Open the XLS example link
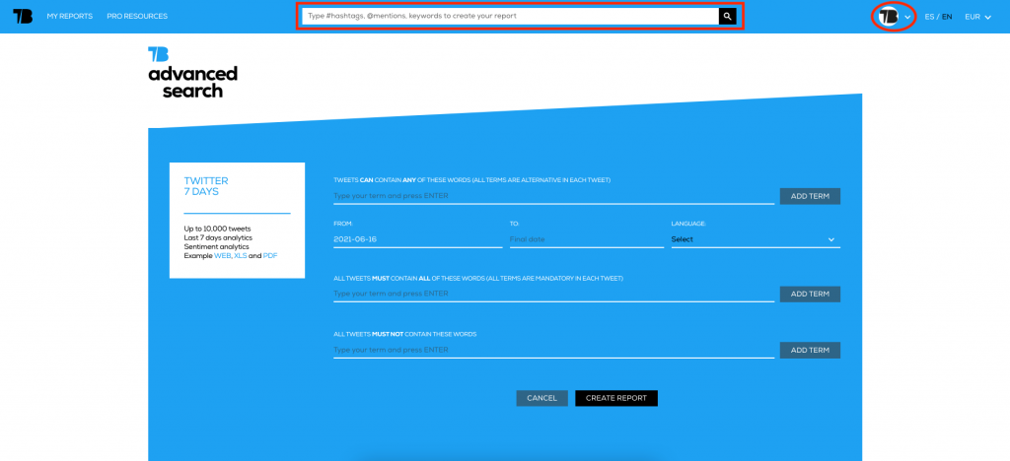 pyautogui.click(x=241, y=256)
